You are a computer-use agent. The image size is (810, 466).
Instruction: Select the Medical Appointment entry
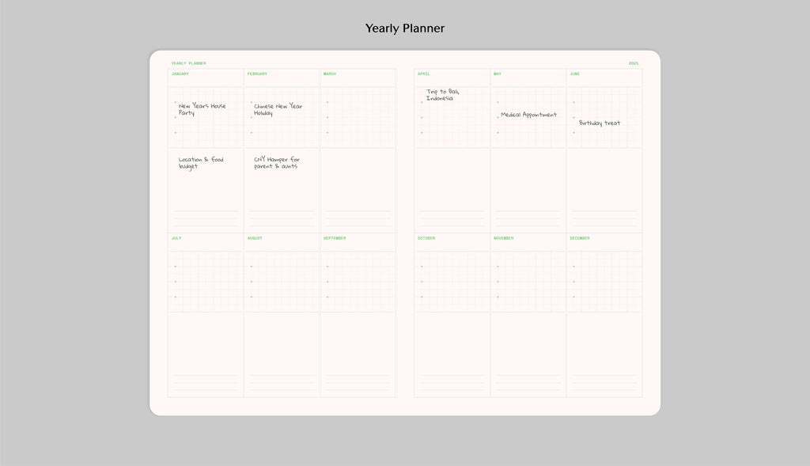click(x=528, y=115)
